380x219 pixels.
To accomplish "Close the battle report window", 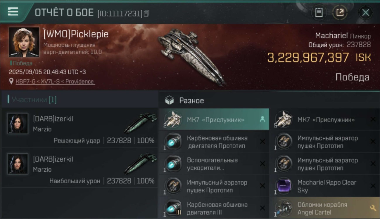I will tap(365, 13).
